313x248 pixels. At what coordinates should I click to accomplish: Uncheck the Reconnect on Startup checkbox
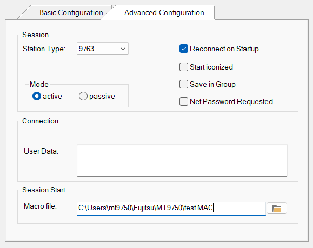tap(184, 49)
